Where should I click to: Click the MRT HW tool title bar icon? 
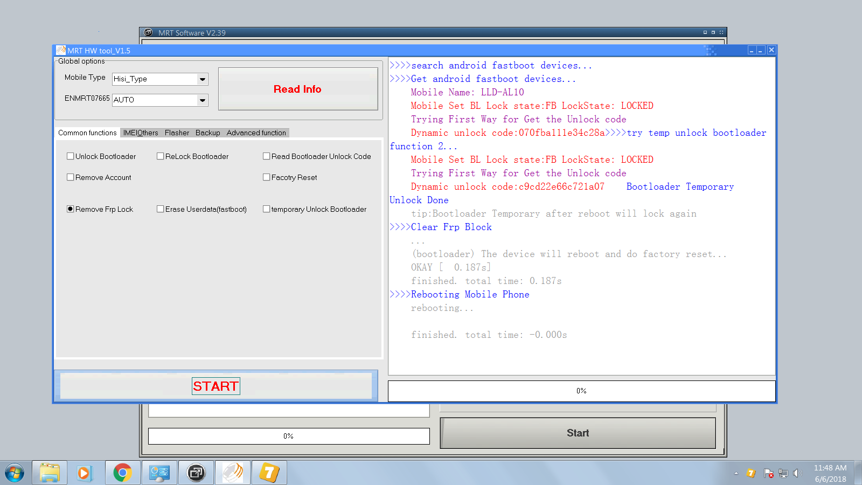pyautogui.click(x=61, y=50)
